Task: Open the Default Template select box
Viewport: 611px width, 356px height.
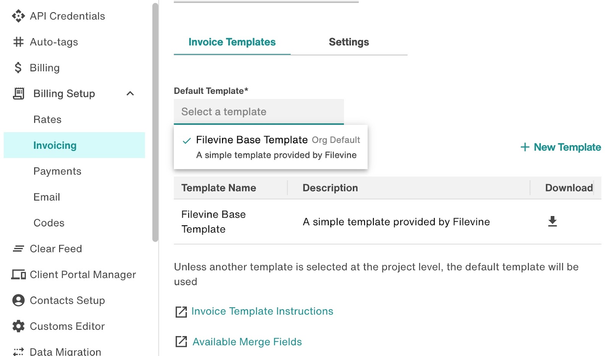Action: (x=259, y=112)
